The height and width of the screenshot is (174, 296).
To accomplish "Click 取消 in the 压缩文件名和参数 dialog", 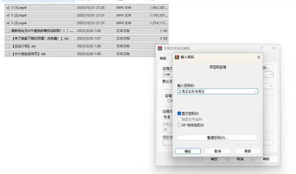I will pyautogui.click(x=240, y=159).
